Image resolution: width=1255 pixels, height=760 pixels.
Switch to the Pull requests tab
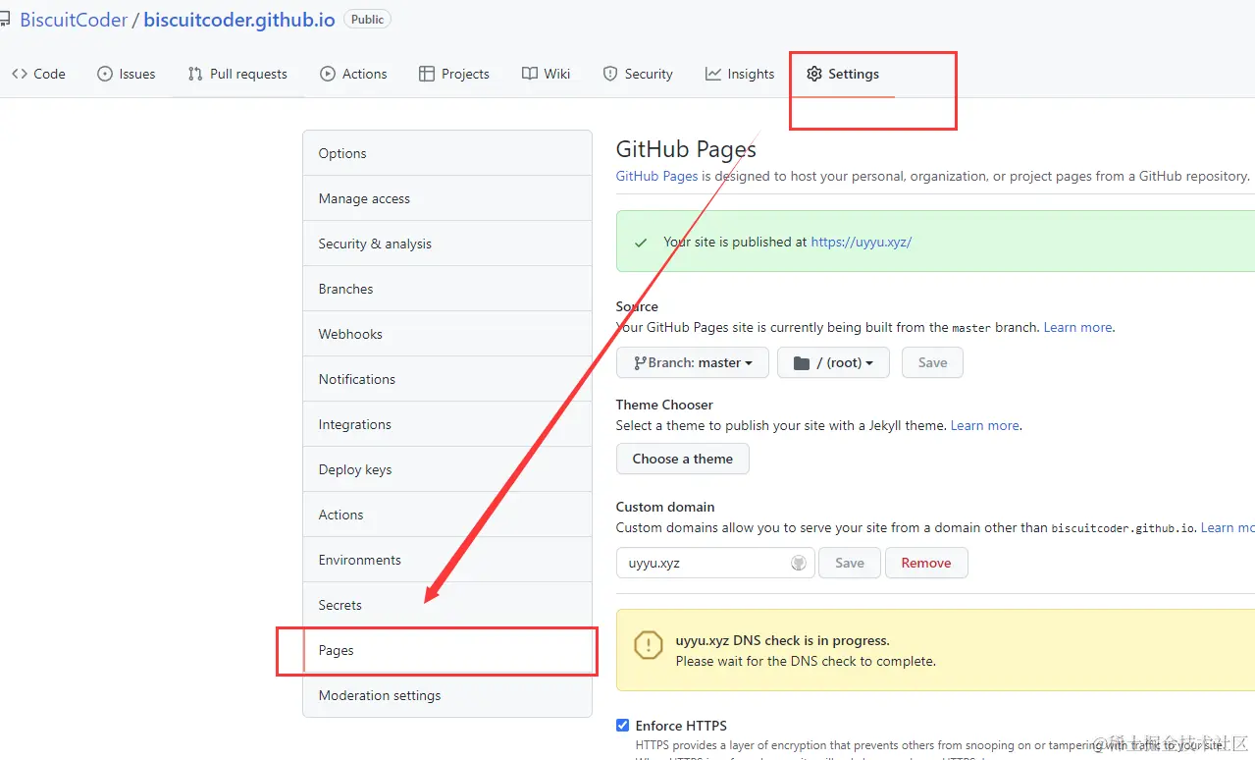click(x=237, y=74)
